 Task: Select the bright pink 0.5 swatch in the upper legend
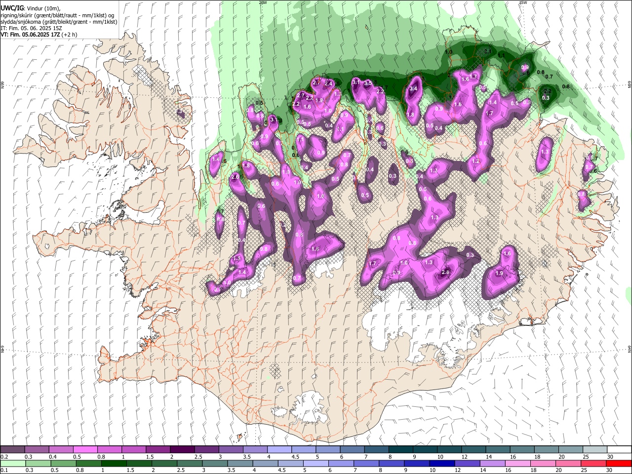[x=85, y=449]
